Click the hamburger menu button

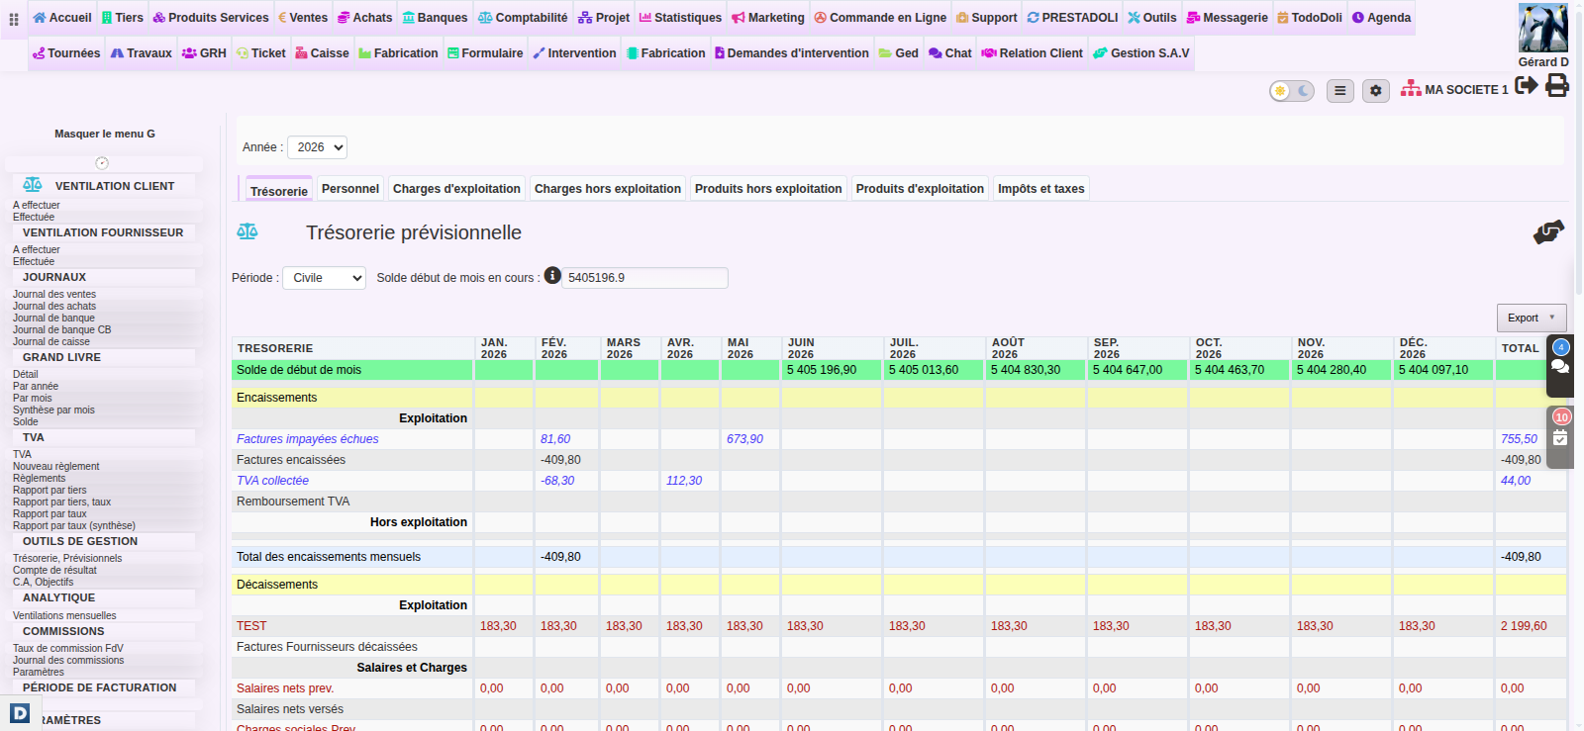coord(1340,91)
